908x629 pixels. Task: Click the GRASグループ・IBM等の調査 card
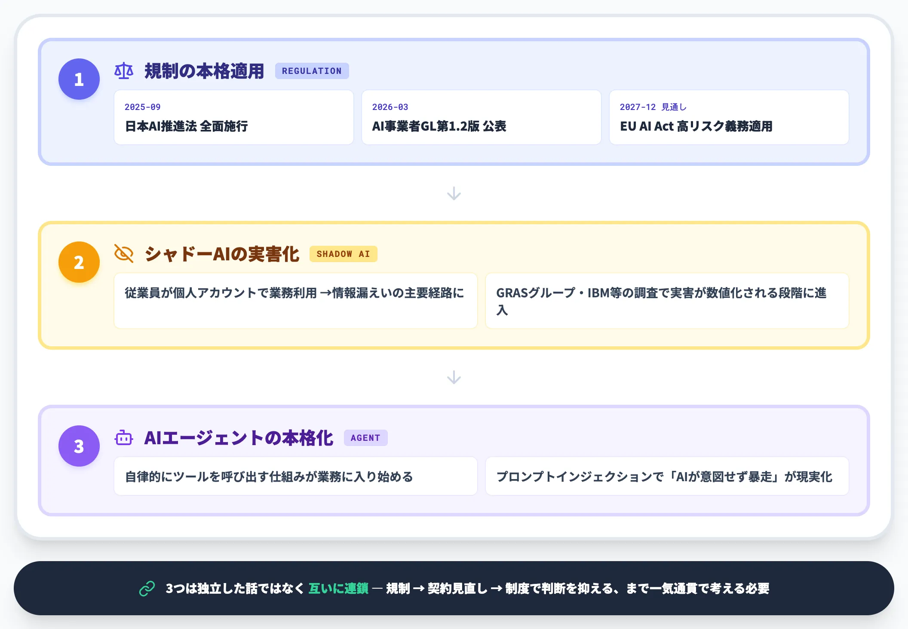pyautogui.click(x=667, y=301)
